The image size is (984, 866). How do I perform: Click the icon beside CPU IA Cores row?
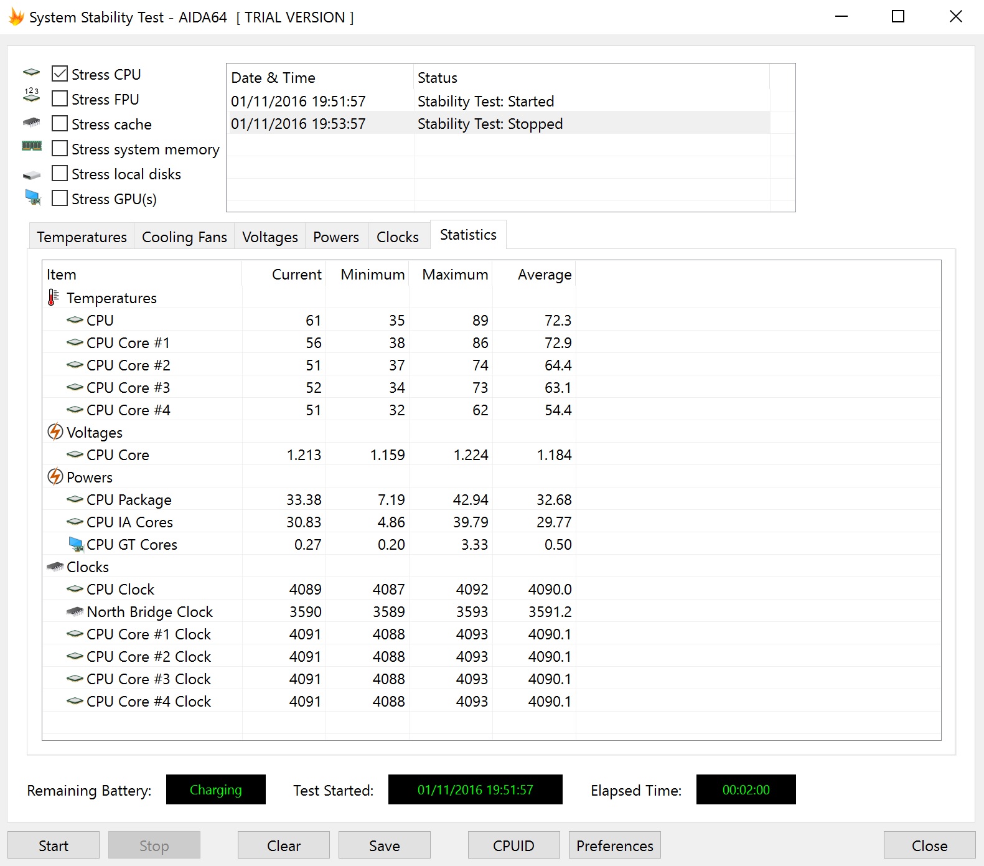point(75,522)
